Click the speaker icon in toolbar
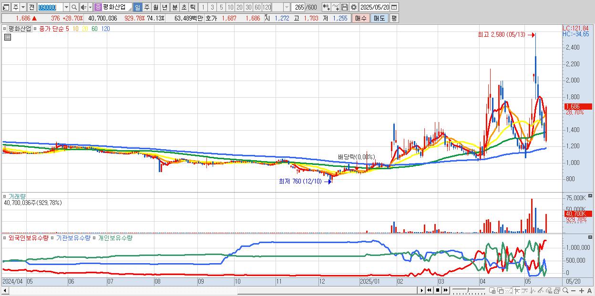 point(83,7)
